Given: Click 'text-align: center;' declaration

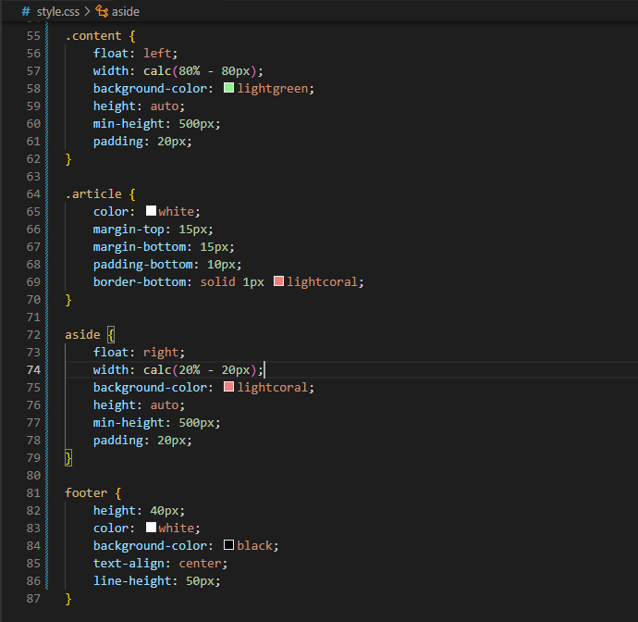Looking at the screenshot, I should click(x=160, y=564).
